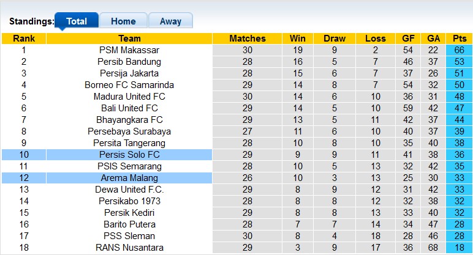473x255 pixels.
Task: Open Persib Bandung team link
Action: coord(129,62)
